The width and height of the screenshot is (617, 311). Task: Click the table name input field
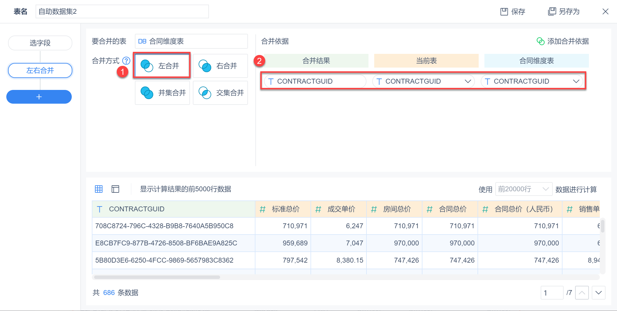tap(122, 11)
